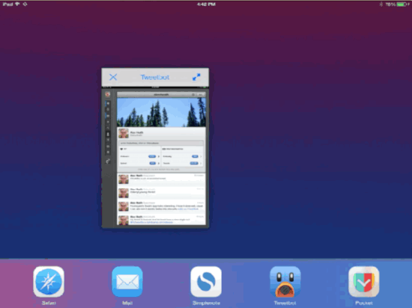Tap the battery indicator in status bar
The image size is (412, 308).
[x=402, y=4]
